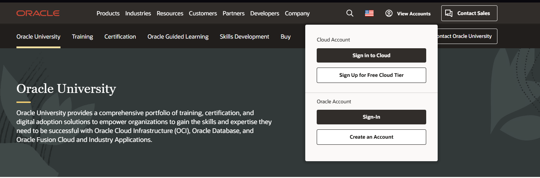The width and height of the screenshot is (540, 178).
Task: Click Sign Up for Free Cloud Tier
Action: [371, 75]
